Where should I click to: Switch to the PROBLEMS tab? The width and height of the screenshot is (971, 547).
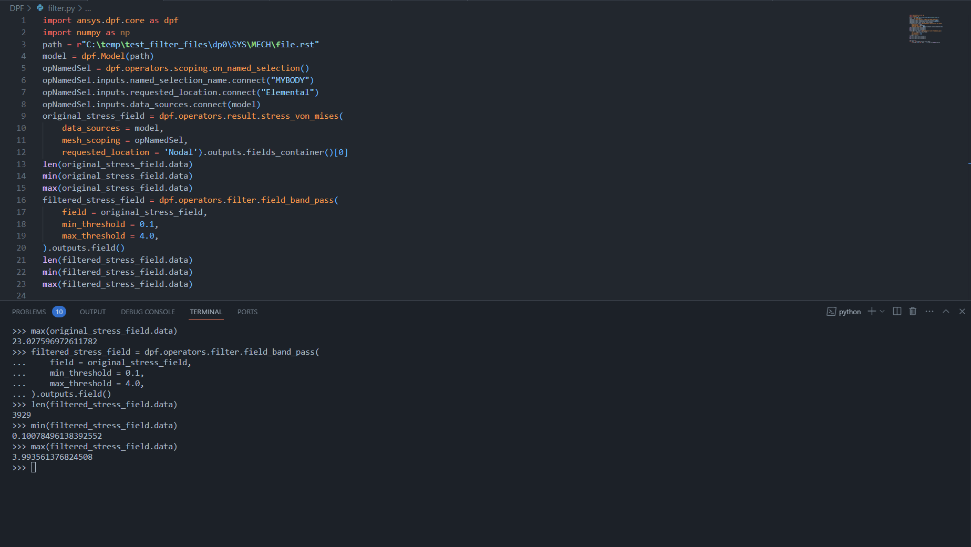pyautogui.click(x=29, y=312)
